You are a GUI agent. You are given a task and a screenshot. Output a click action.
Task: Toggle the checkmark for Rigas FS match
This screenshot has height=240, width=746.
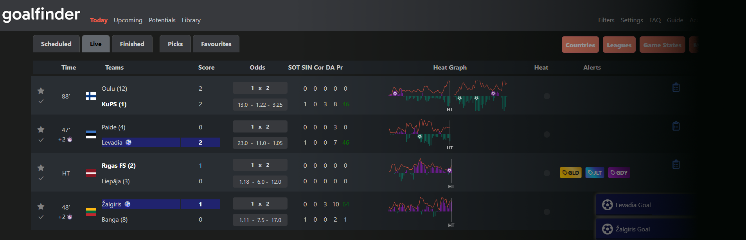(x=41, y=178)
